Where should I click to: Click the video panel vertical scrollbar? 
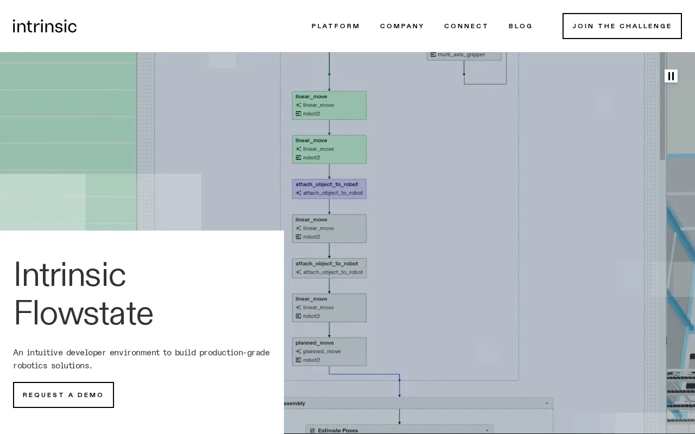pos(662,106)
